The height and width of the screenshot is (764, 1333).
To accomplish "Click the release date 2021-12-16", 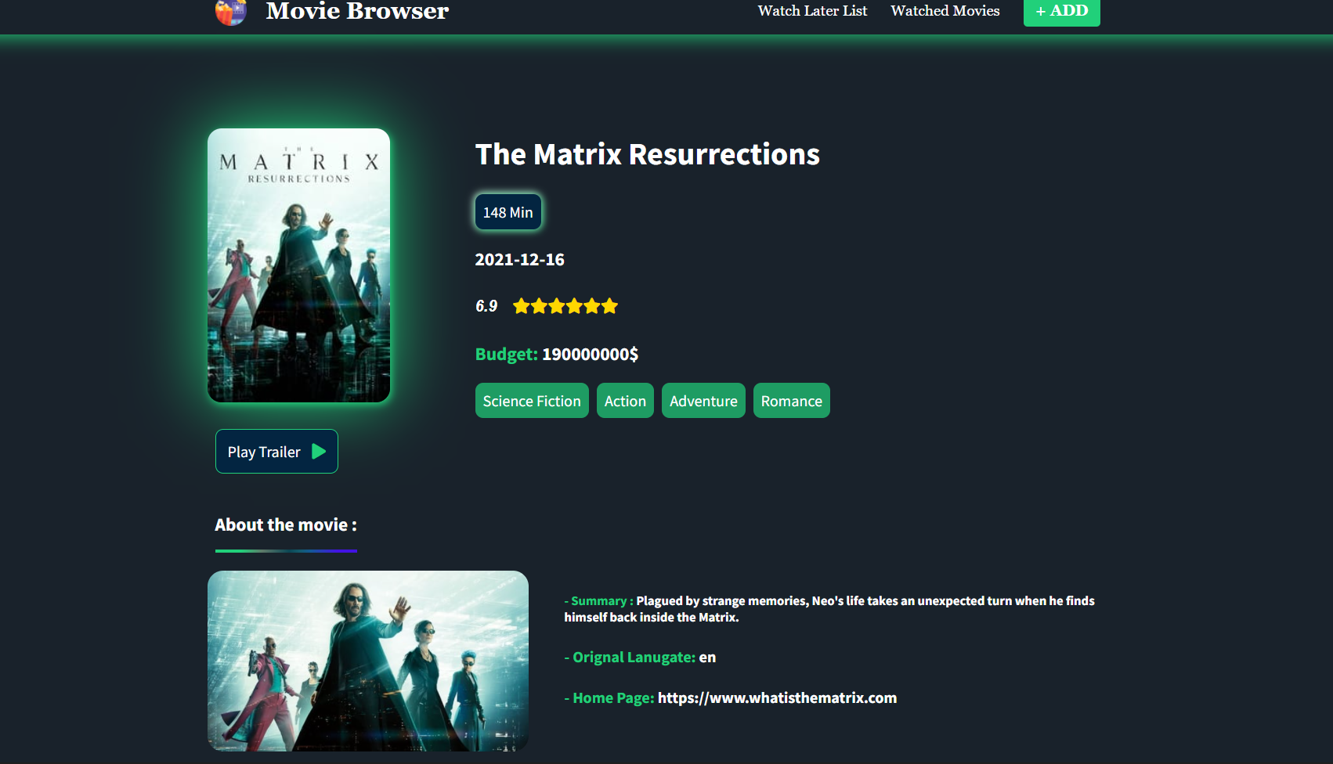I will (x=520, y=260).
